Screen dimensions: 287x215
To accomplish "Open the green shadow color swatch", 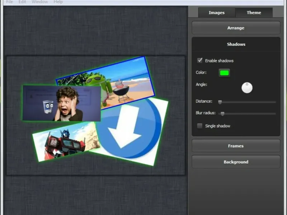I will 224,73.
